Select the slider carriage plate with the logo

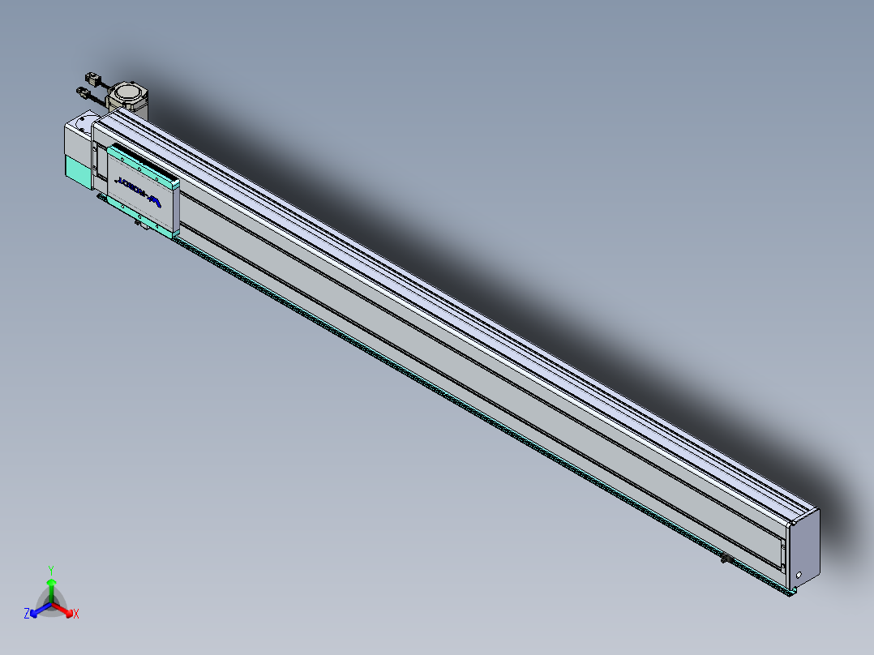click(x=143, y=191)
